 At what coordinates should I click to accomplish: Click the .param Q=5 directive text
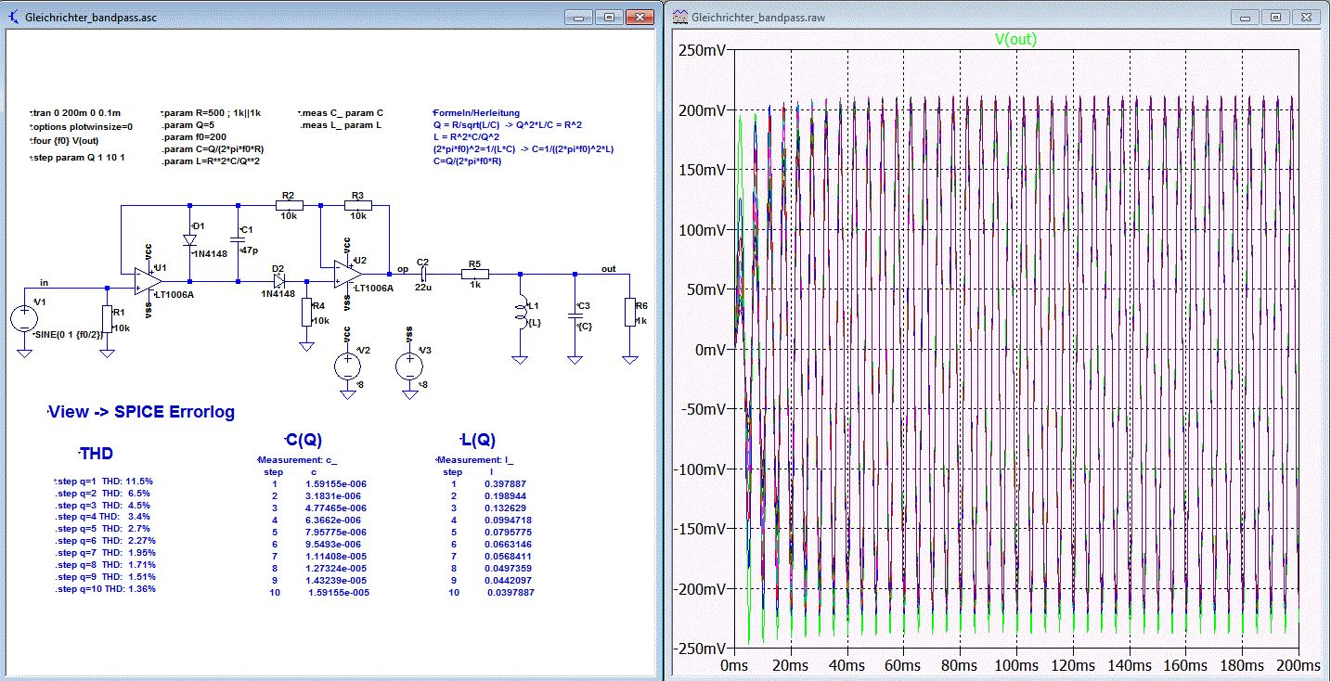187,124
